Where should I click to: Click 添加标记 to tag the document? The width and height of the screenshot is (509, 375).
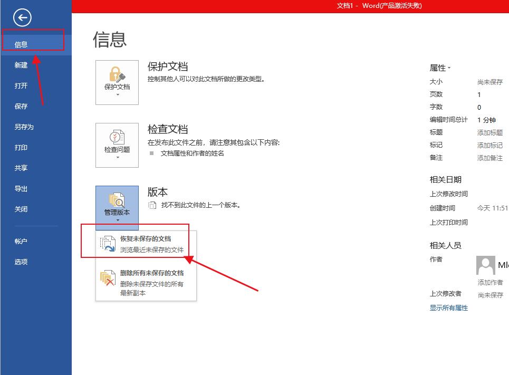489,145
